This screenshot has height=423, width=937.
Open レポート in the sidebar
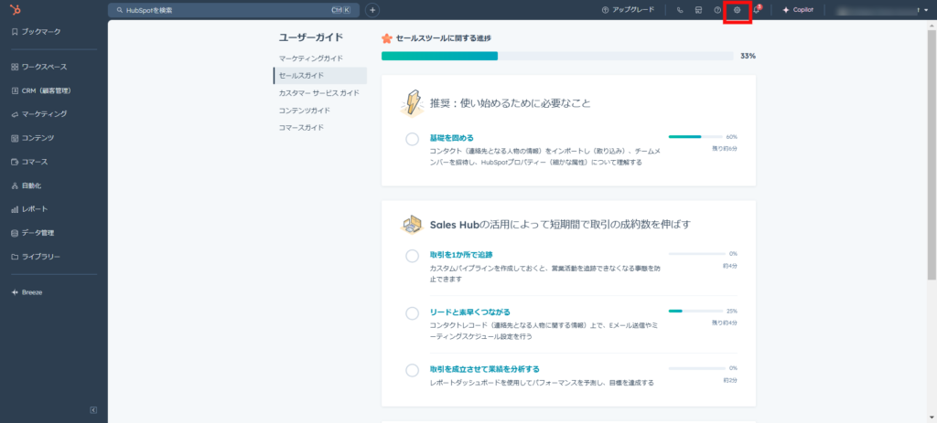click(29, 209)
